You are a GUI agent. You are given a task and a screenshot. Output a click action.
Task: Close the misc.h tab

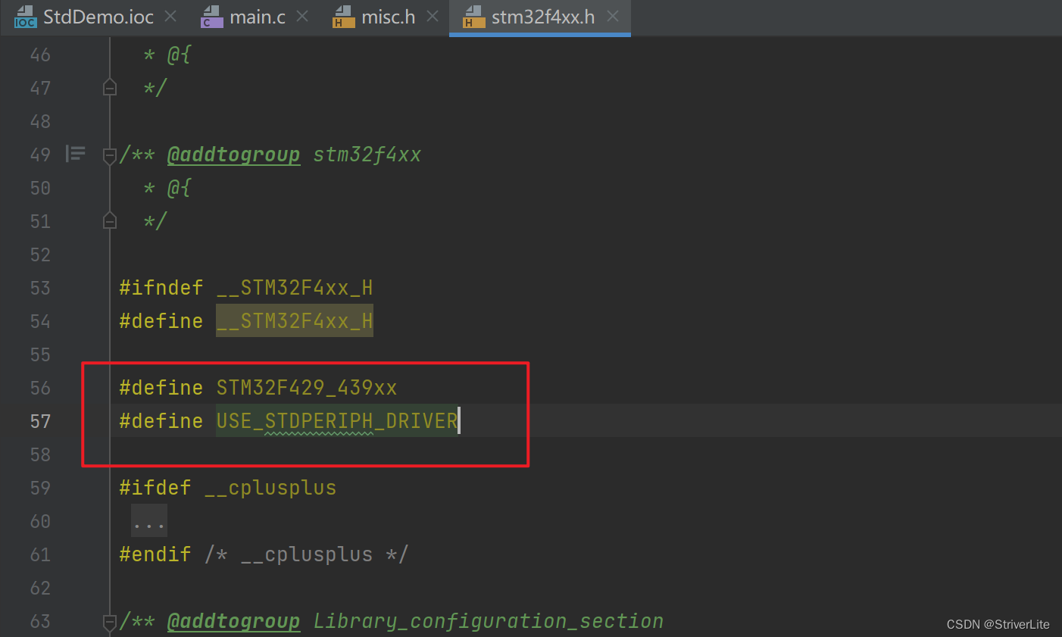coord(433,16)
